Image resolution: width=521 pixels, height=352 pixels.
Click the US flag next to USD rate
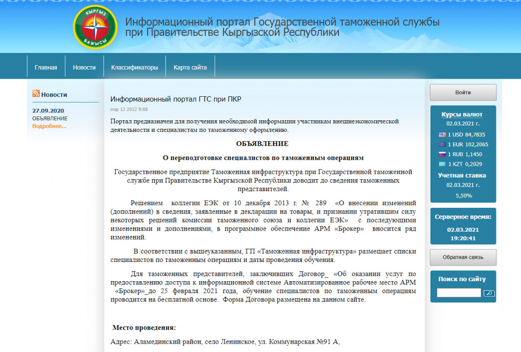tap(442, 134)
